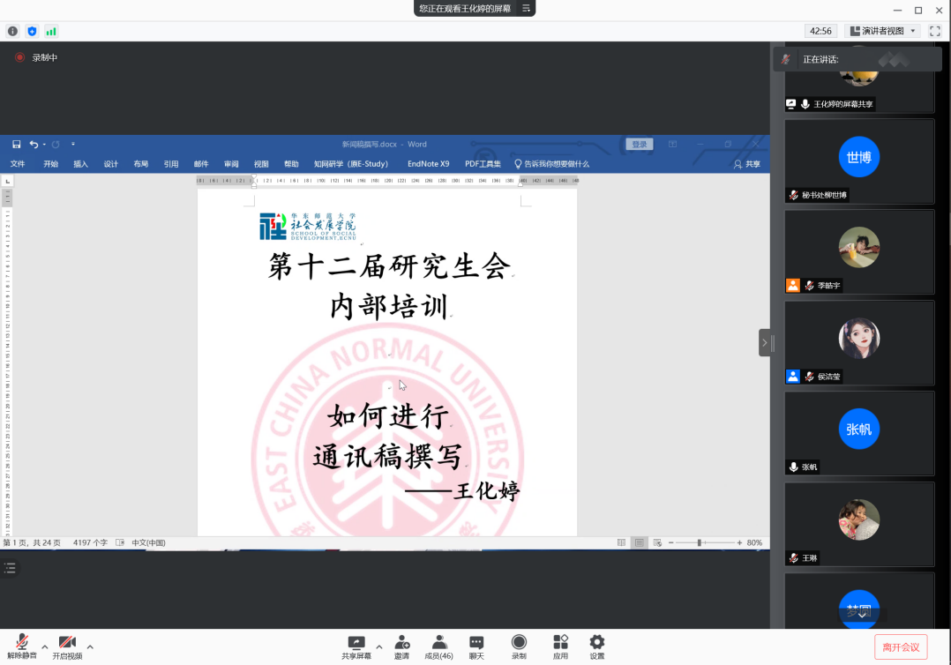Viewport: 951px width, 665px height.
Task: Expand share options arrow beside 共享屏幕
Action: 379,646
